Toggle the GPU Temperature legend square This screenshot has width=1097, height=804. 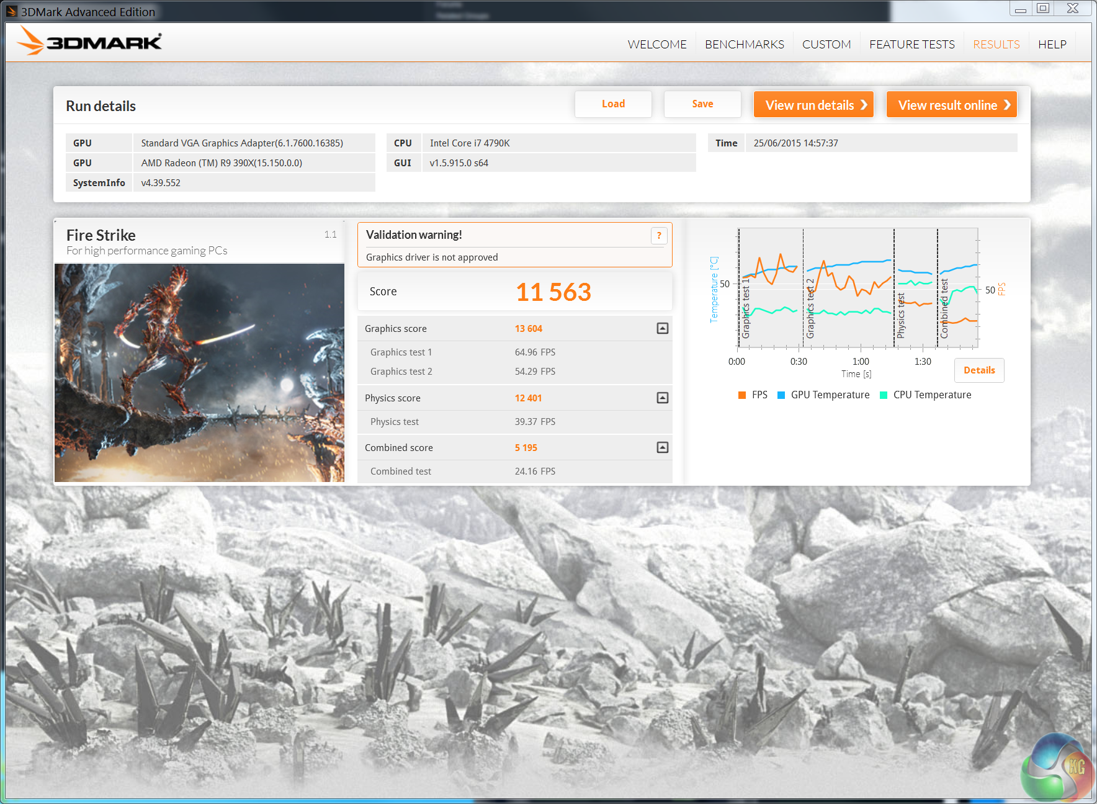(781, 395)
